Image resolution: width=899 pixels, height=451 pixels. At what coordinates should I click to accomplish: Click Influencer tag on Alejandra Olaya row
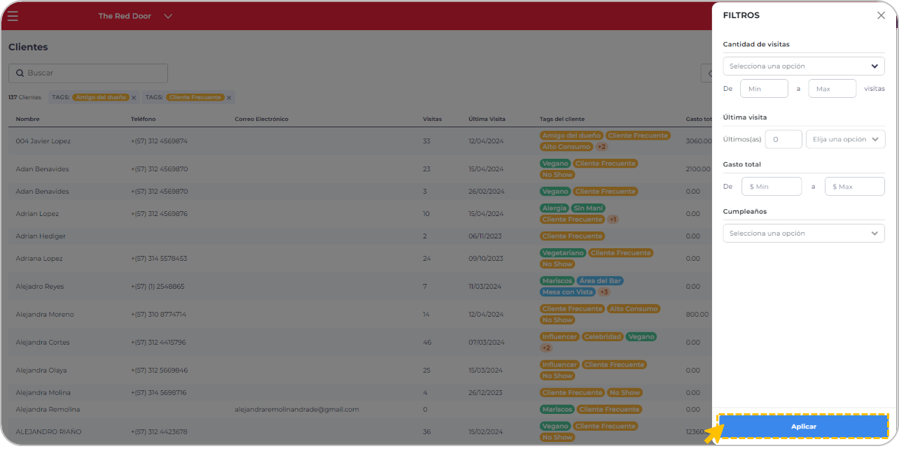point(559,365)
